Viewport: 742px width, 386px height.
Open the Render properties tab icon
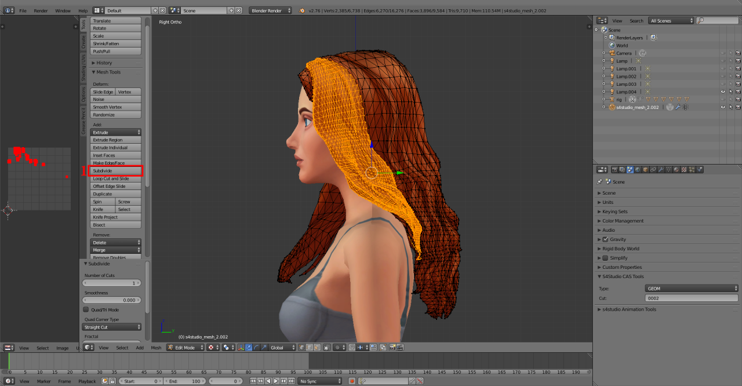click(615, 170)
